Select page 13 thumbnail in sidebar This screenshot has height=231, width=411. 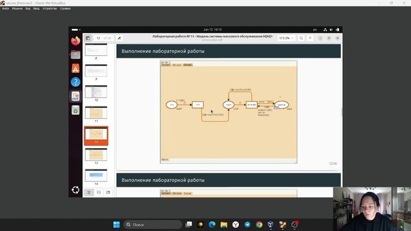click(96, 154)
